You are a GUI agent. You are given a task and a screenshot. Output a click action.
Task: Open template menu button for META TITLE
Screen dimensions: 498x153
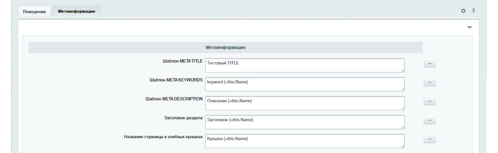[x=429, y=63]
